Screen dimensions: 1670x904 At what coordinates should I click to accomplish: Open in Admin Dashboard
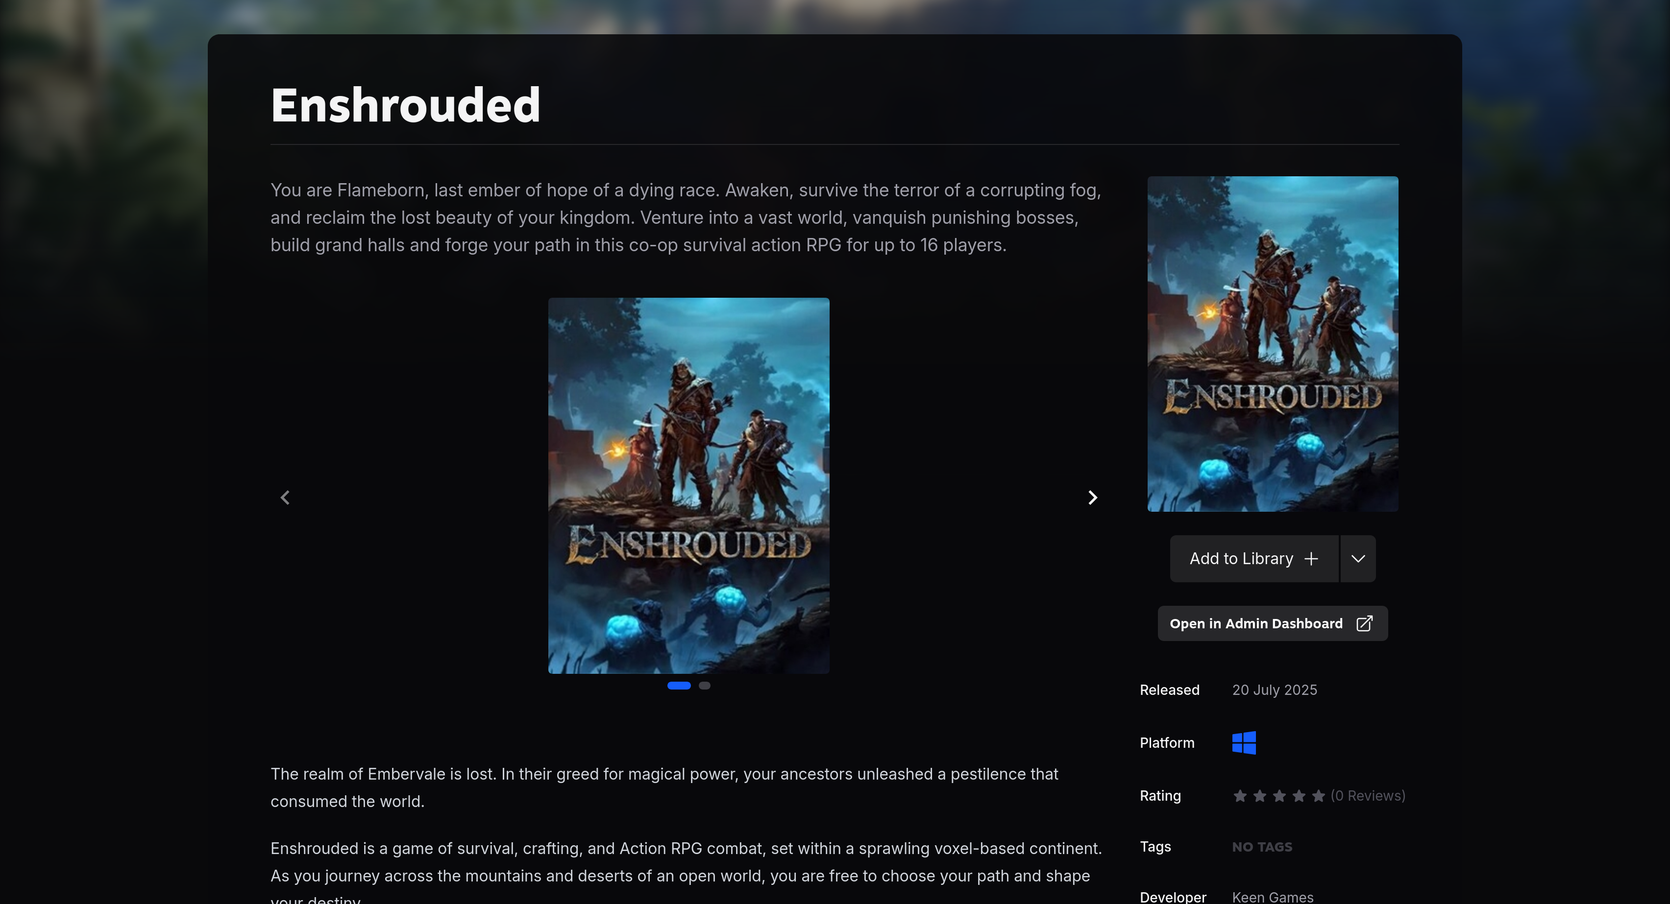pos(1256,623)
